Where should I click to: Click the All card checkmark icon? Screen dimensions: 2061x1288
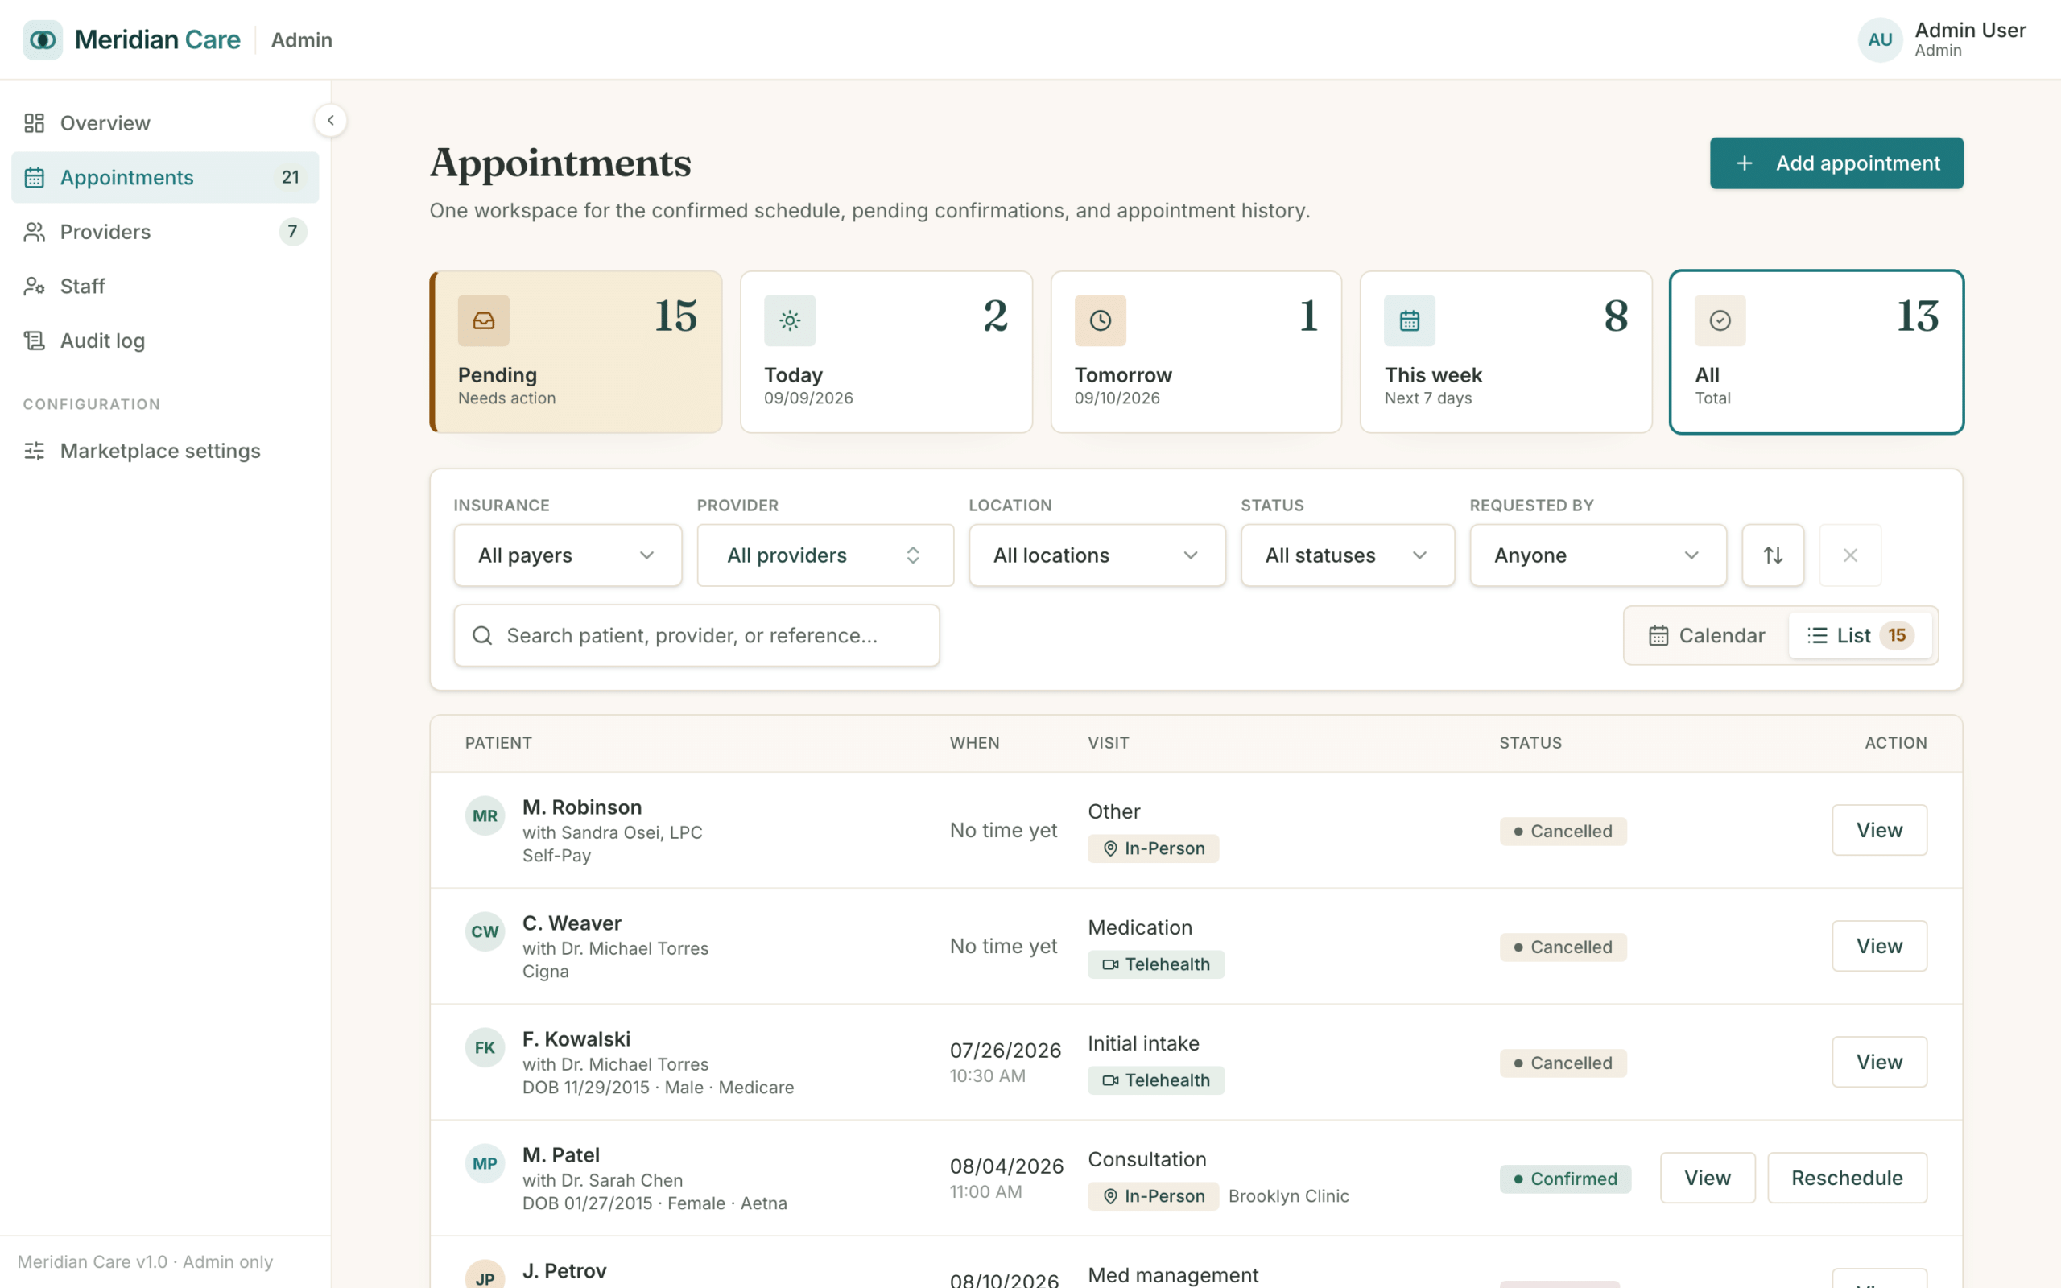(1720, 320)
